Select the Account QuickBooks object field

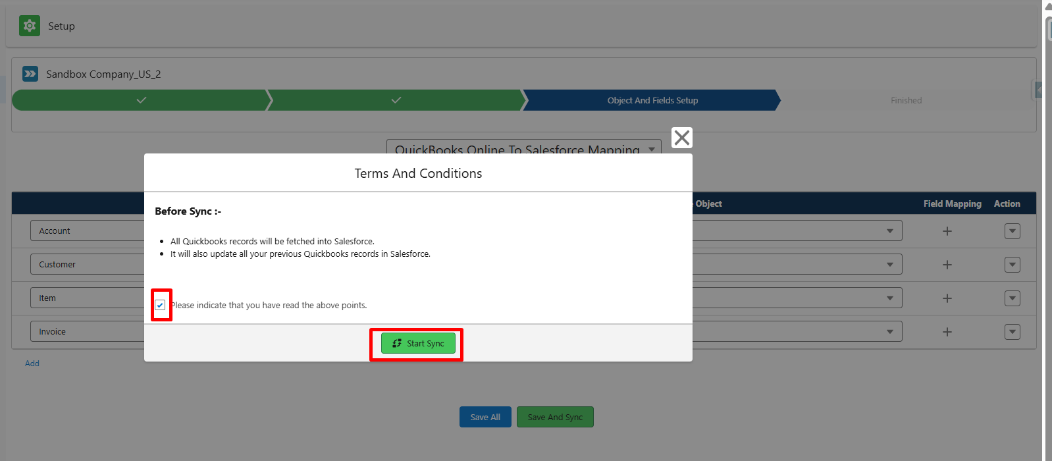87,231
